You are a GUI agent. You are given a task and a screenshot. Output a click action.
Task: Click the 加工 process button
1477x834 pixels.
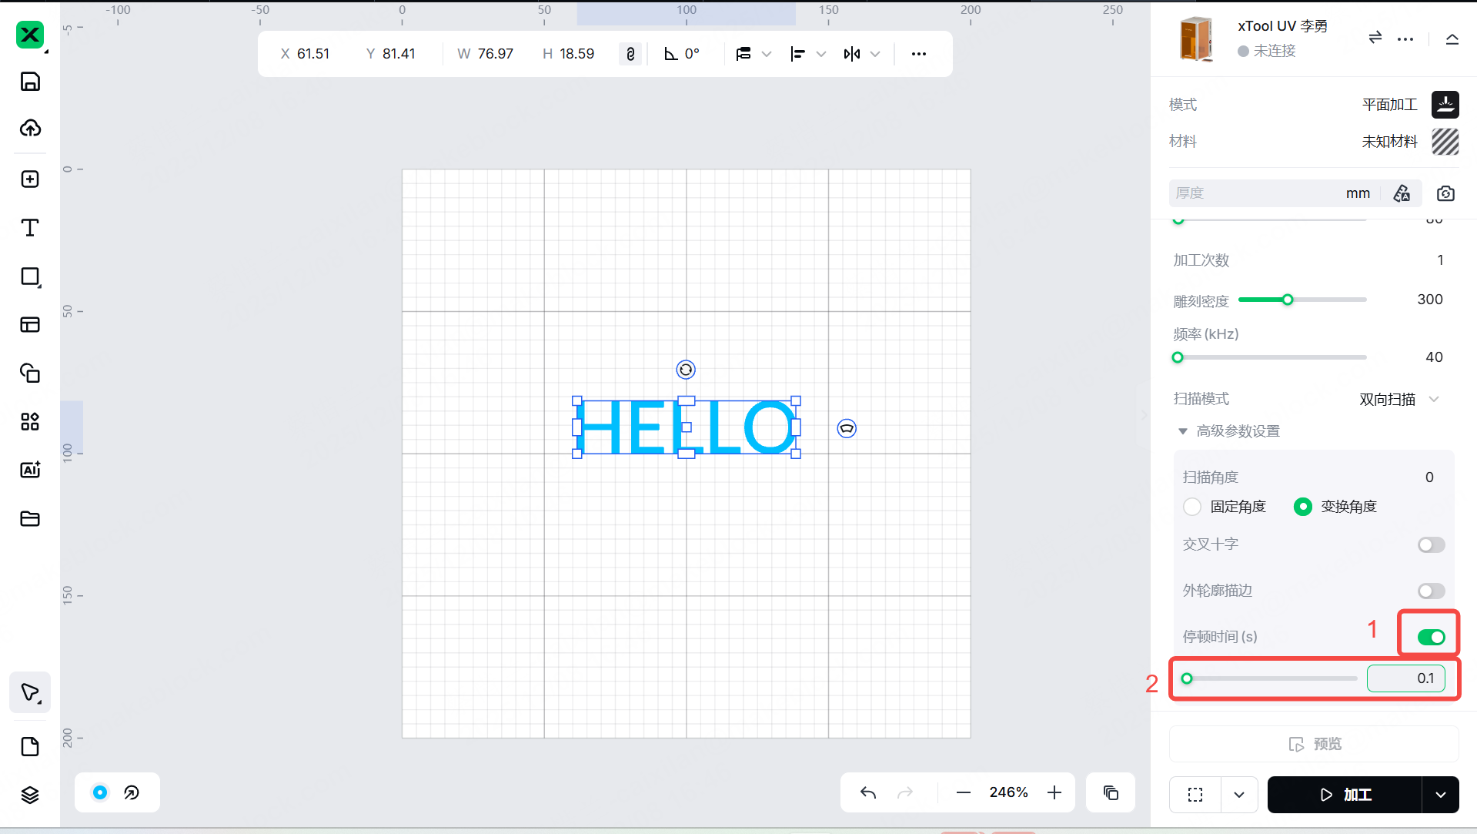tap(1345, 795)
